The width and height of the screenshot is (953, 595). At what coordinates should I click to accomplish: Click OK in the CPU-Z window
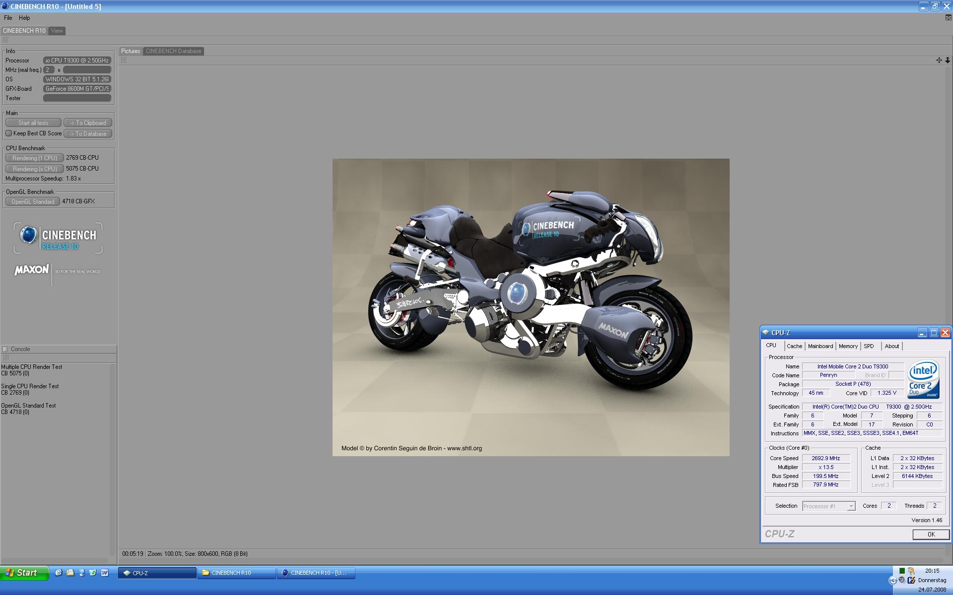click(931, 534)
